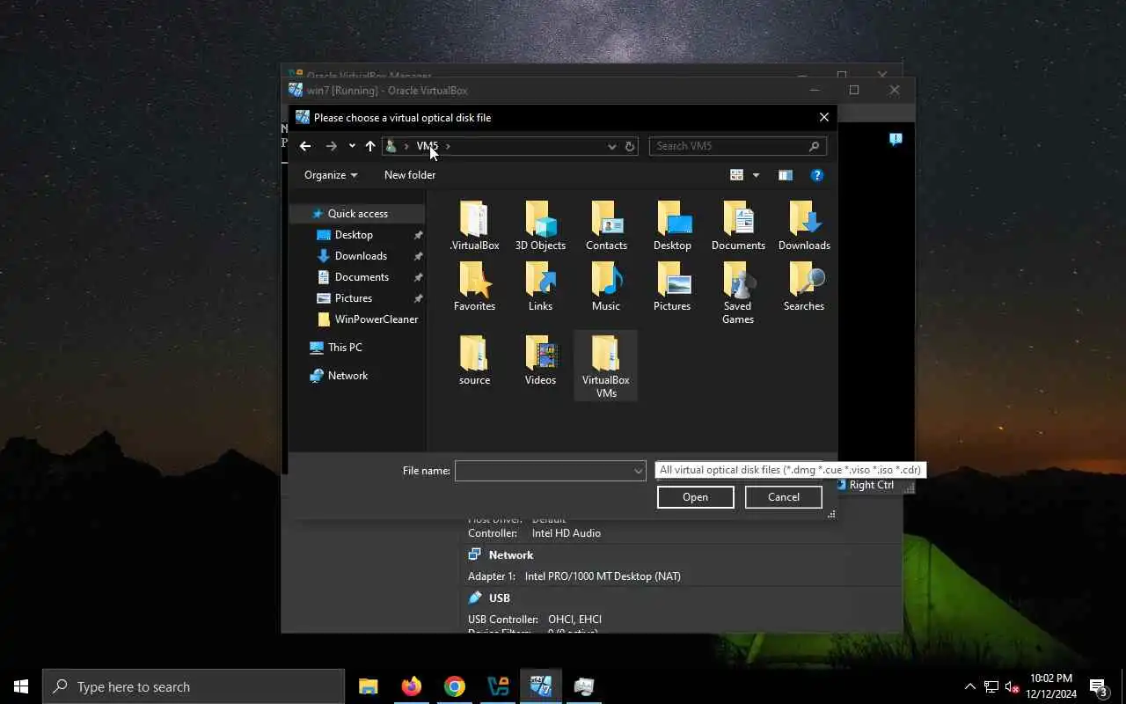The height and width of the screenshot is (704, 1126).
Task: Go back with the back arrow
Action: tap(305, 146)
